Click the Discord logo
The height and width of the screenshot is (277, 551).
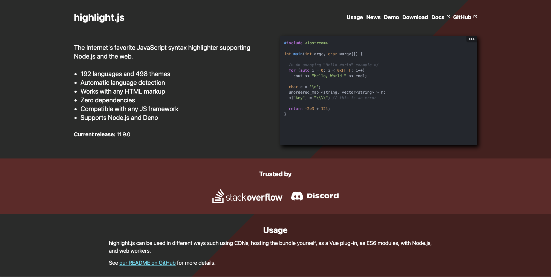[315, 196]
